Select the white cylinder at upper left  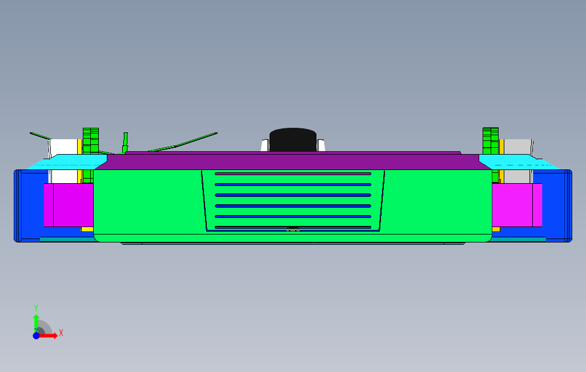[63, 147]
